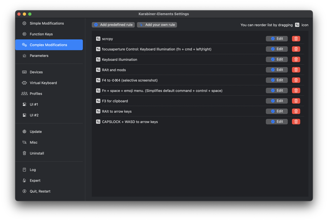The height and width of the screenshot is (221, 328).
Task: Click 'You can reorder list by dragging' text
Action: click(266, 25)
